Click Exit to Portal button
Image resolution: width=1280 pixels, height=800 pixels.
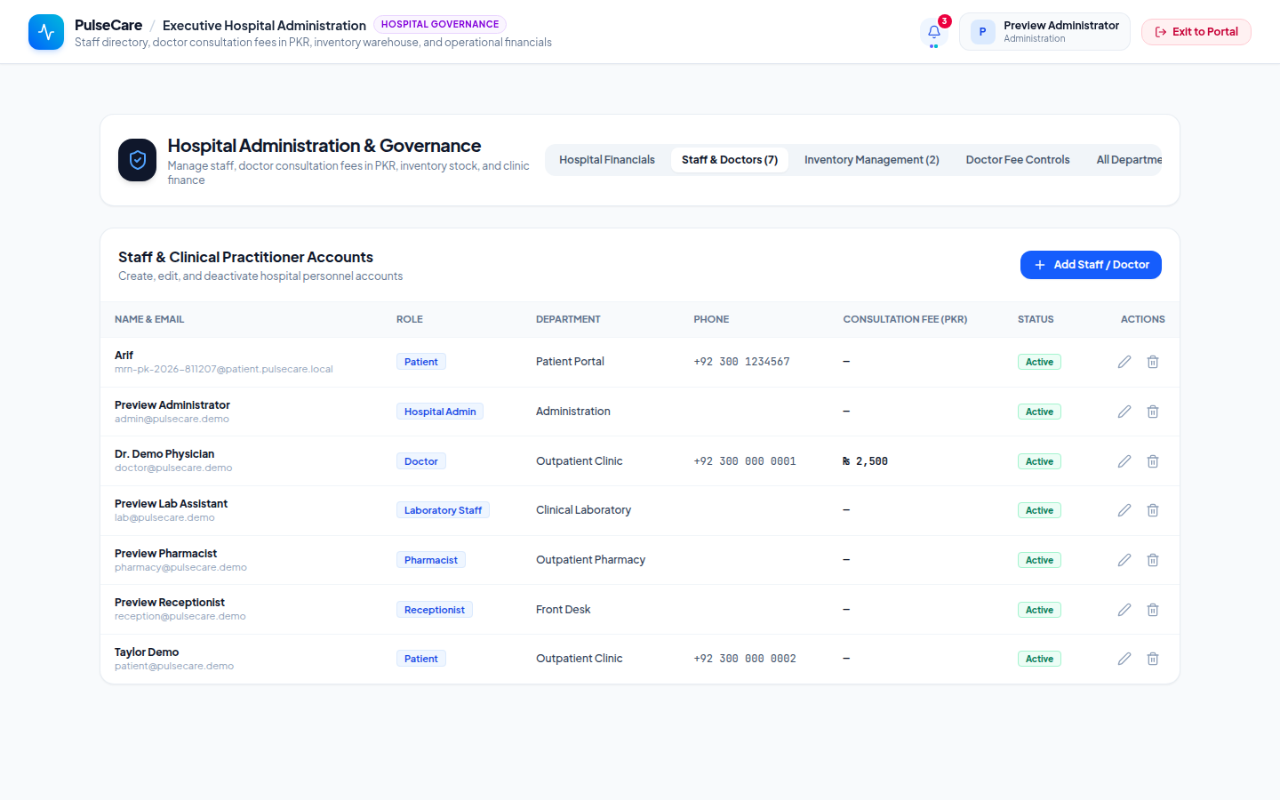[x=1196, y=32]
